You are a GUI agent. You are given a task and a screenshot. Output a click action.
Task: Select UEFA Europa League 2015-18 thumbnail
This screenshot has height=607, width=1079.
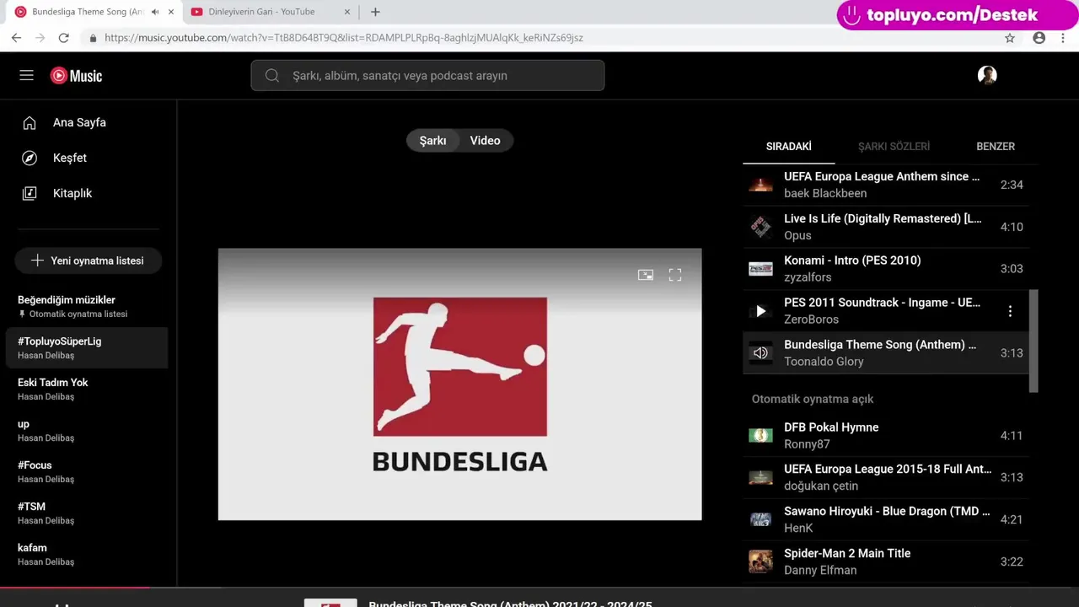[x=760, y=478]
